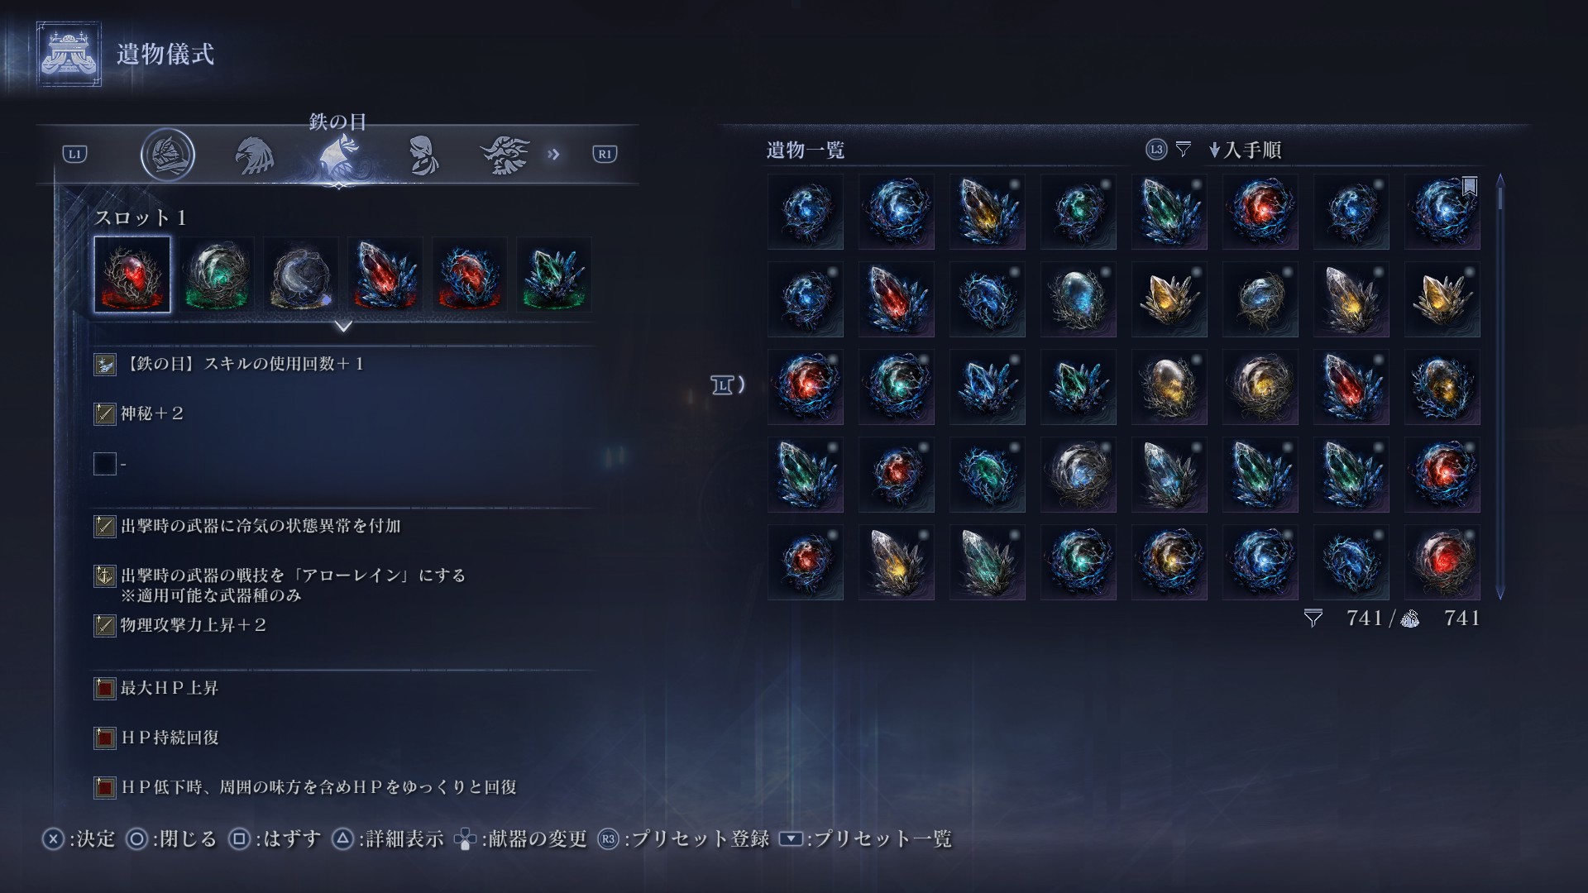Select the hooded-figure character icon
Screen dimensions: 1588x893
tap(423, 155)
